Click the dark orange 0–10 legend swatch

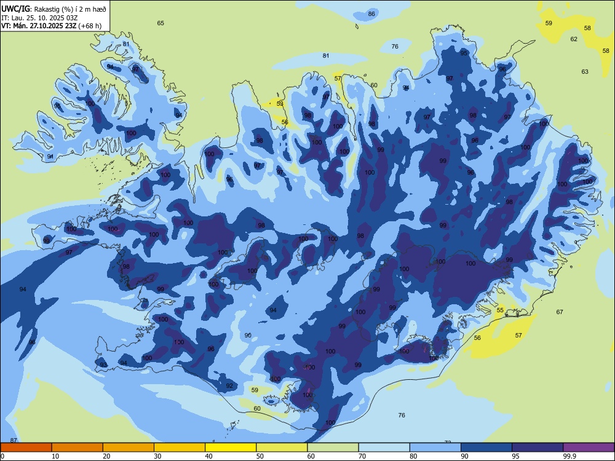click(x=26, y=447)
